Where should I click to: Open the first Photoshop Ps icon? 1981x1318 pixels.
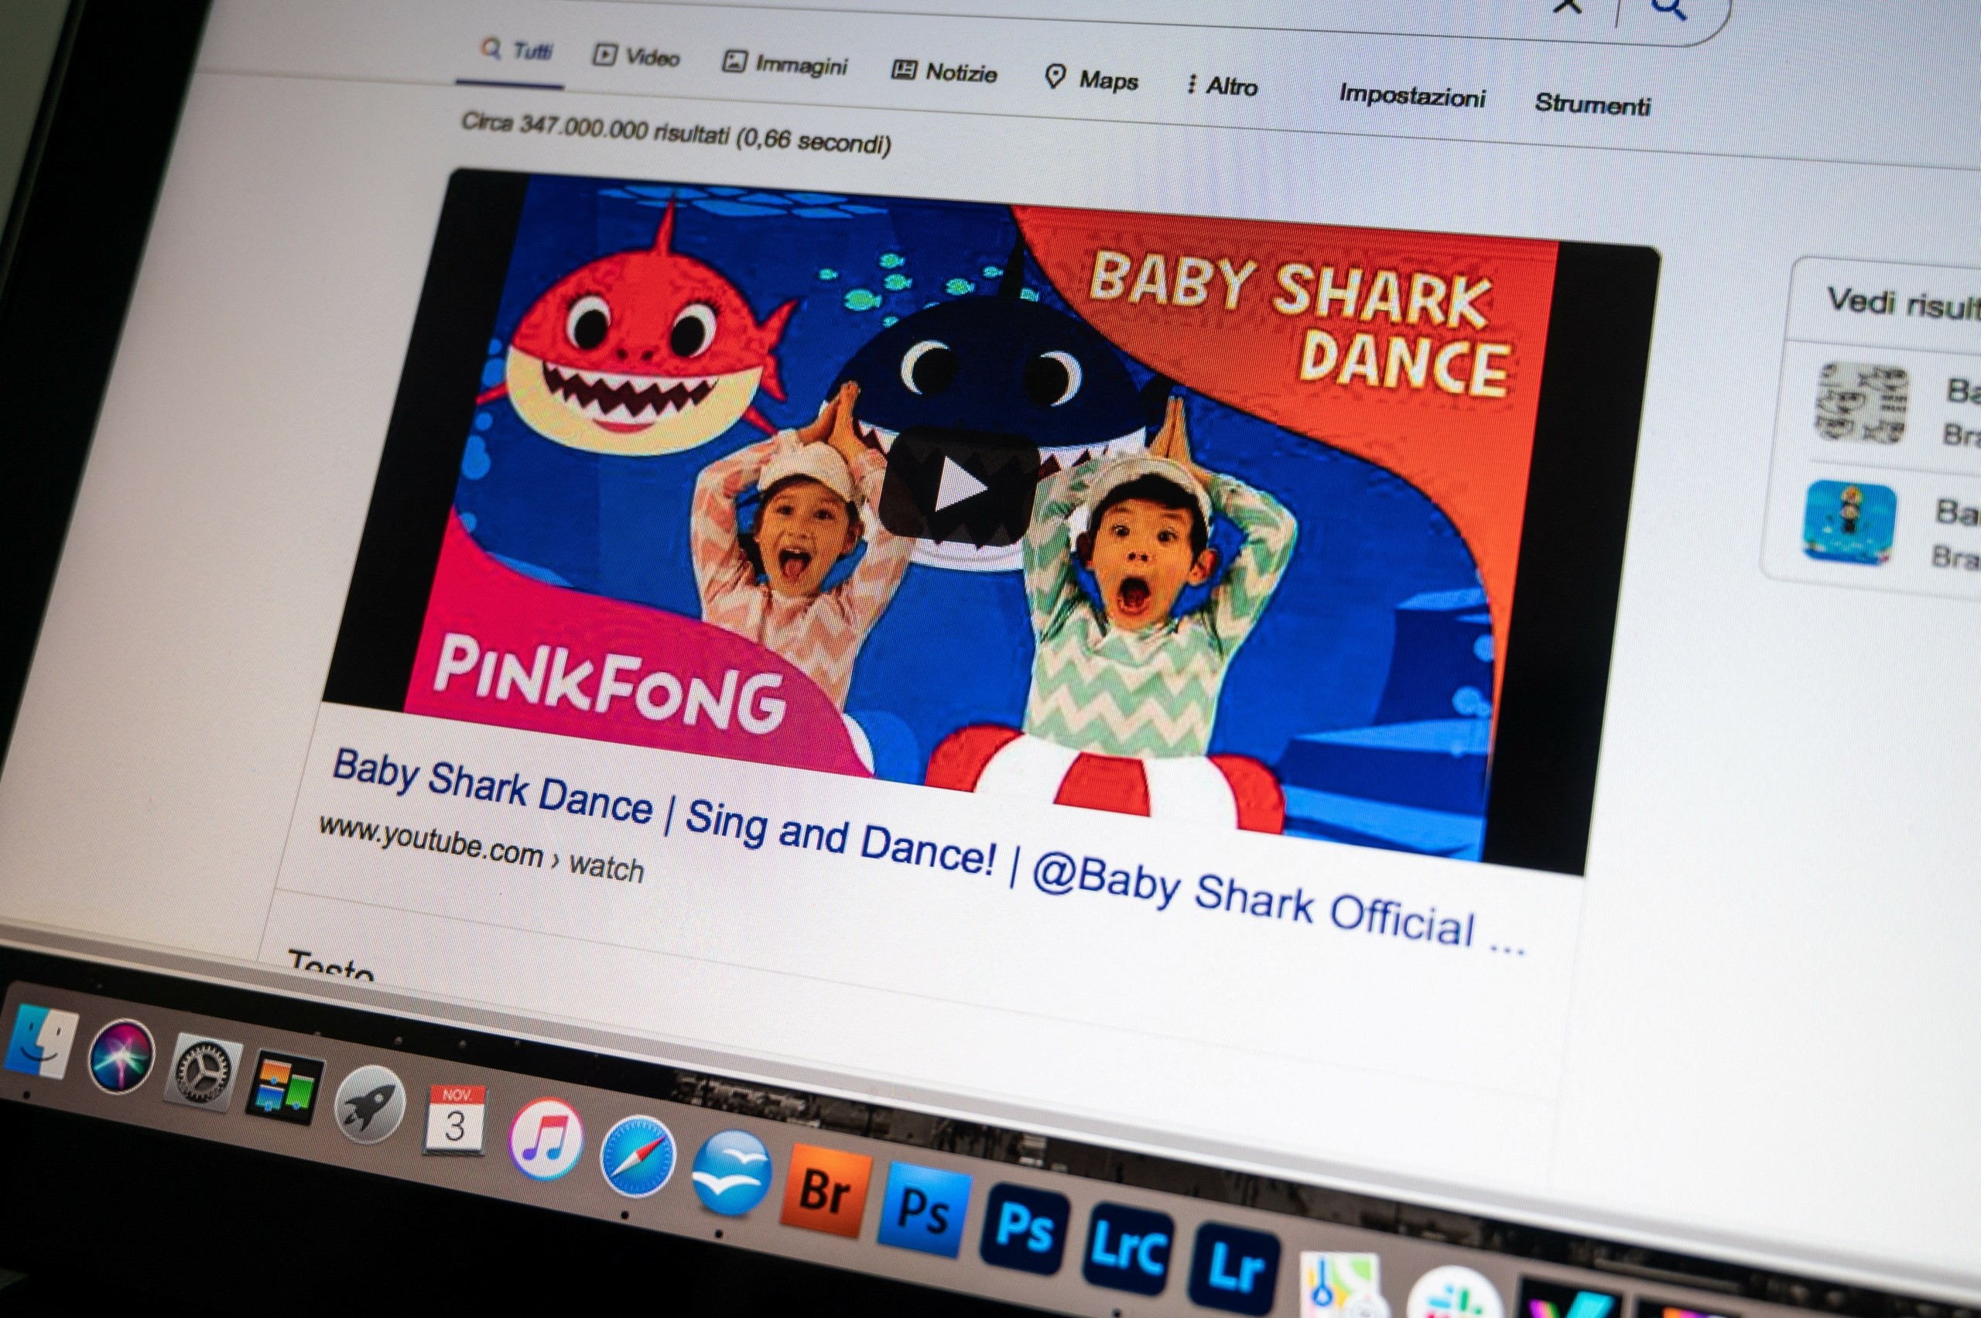[924, 1210]
